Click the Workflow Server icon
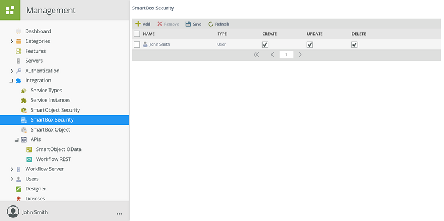This screenshot has height=221, width=444. pos(18,169)
